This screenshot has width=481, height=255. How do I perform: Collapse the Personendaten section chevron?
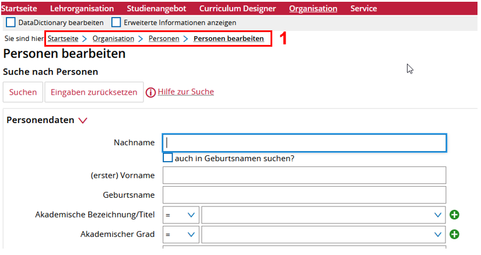point(83,121)
